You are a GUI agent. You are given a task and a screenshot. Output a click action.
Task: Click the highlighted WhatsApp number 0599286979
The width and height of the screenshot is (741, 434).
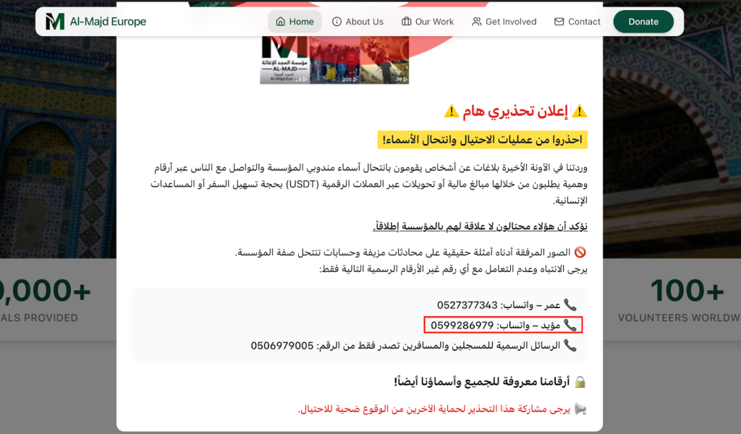point(462,325)
